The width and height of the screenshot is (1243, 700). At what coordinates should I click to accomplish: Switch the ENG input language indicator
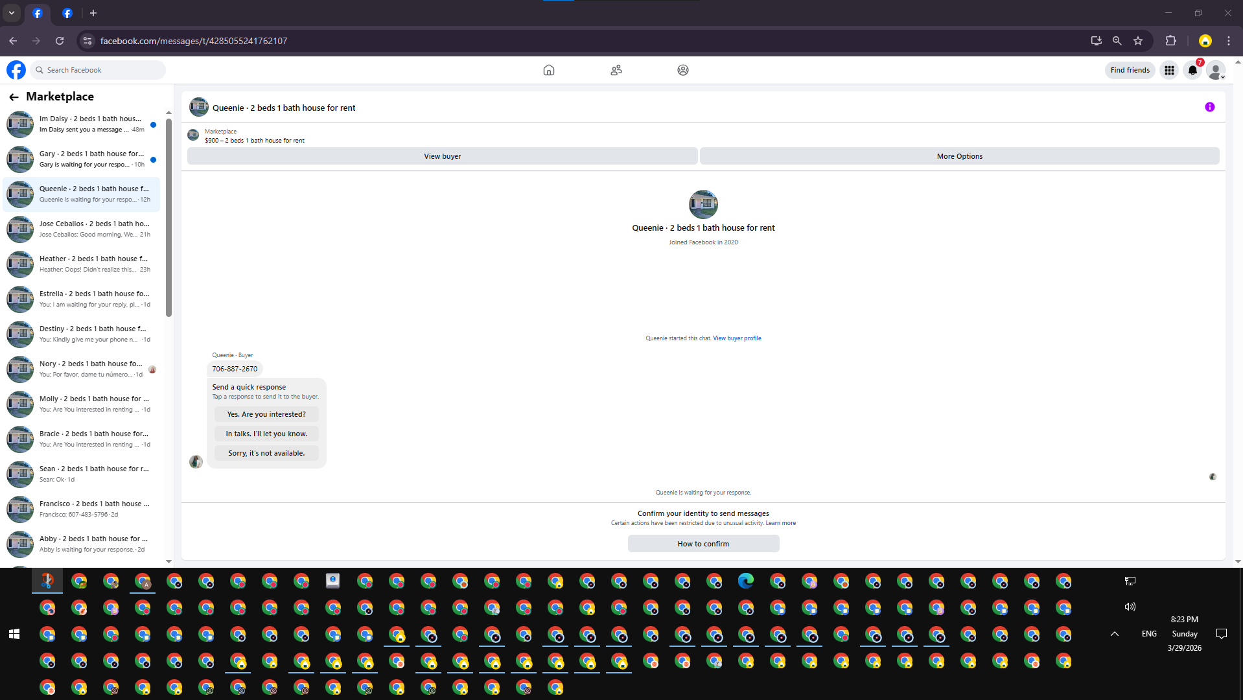click(x=1149, y=634)
